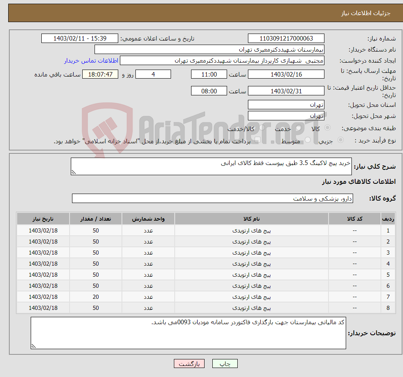Click need date 1403/02/18 in row 8
The width and height of the screenshot is (403, 377).
click(x=43, y=308)
